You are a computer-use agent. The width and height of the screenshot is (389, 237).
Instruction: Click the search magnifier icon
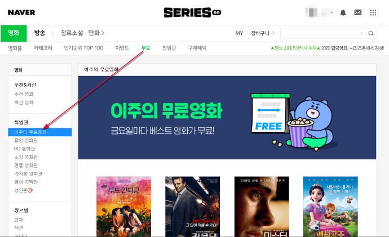pyautogui.click(x=370, y=33)
